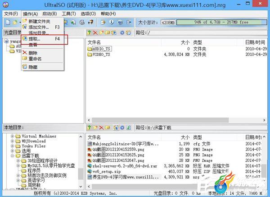Open the dropdown arrow beside Open icon

[20, 23]
